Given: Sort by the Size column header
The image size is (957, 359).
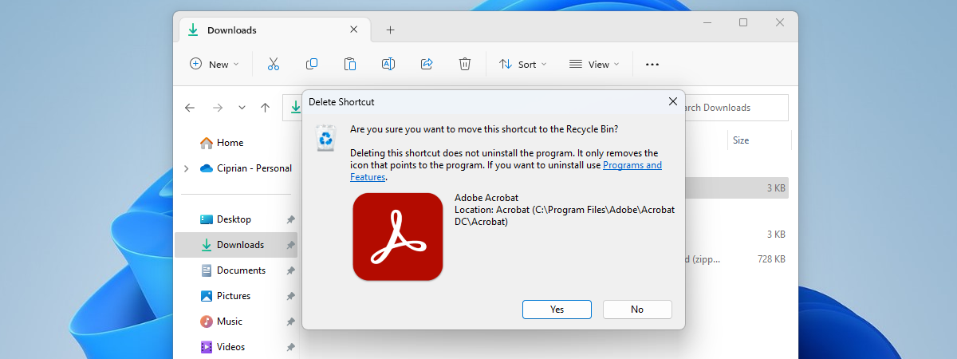Looking at the screenshot, I should (x=741, y=140).
